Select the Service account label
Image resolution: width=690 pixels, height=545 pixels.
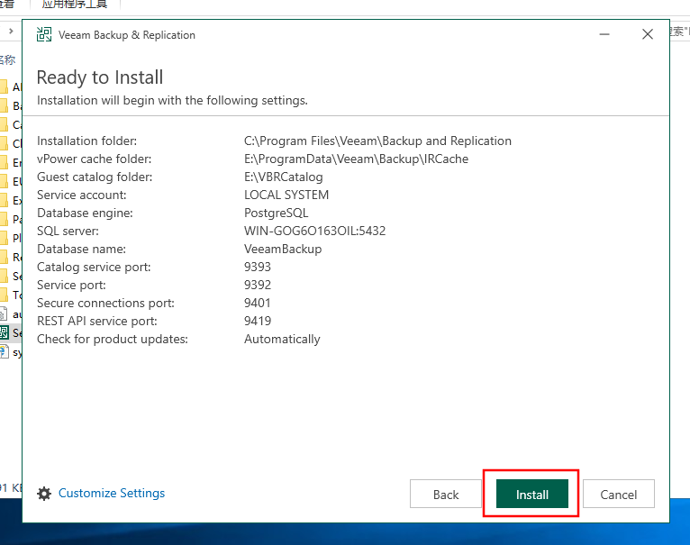82,195
